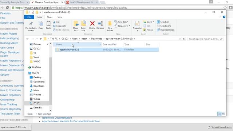Viewport: 233px width, 131px height.
Task: Open Maven Plugins link in browser
Action: click(x=9, y=34)
